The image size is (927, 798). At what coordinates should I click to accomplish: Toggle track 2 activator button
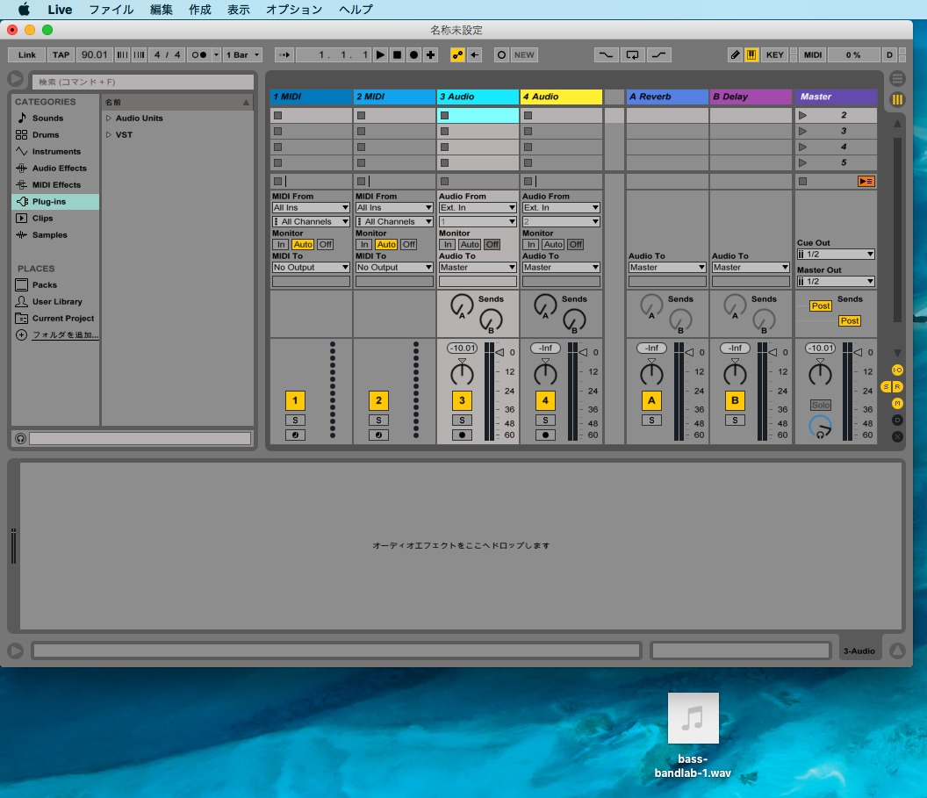click(x=378, y=401)
